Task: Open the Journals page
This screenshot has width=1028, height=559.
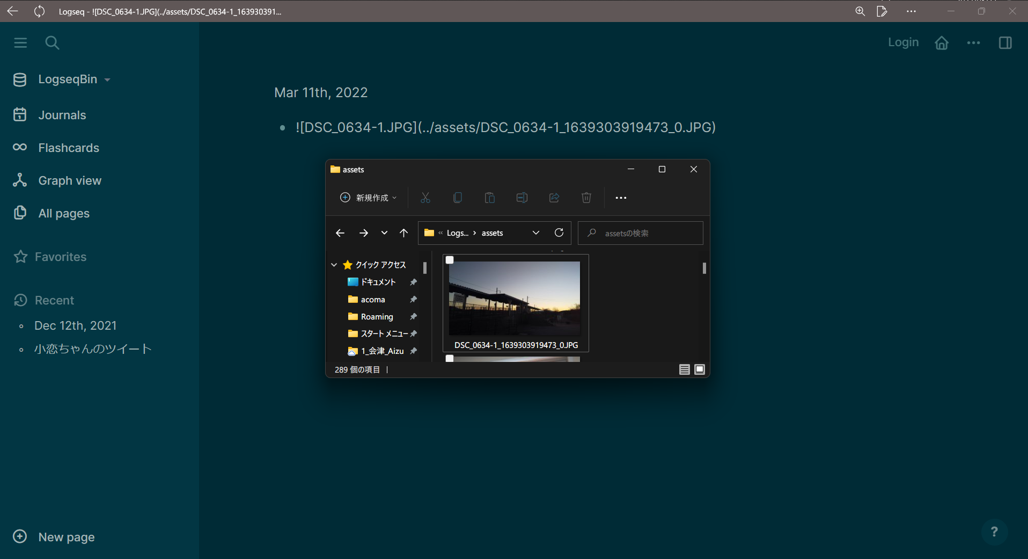Action: [62, 115]
